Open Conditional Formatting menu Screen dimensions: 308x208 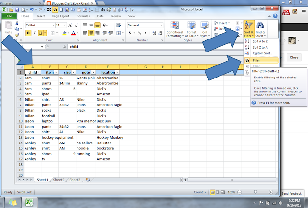point(175,29)
